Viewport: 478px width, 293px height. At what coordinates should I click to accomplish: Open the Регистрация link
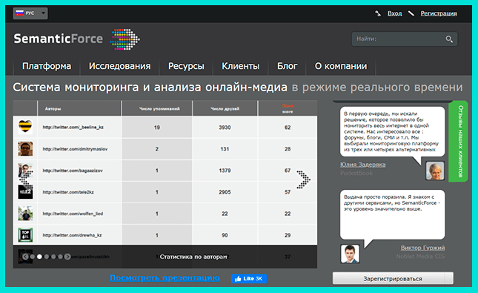pyautogui.click(x=439, y=13)
